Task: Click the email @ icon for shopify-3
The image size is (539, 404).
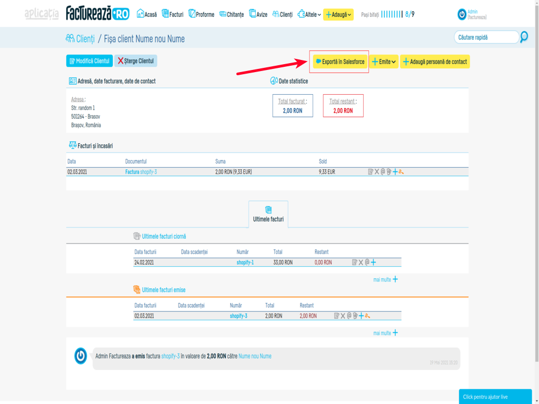Action: (349, 316)
